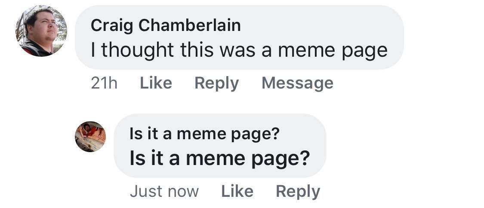This screenshot has height=208, width=484.
Task: Open the meme page's round avatar
Action: click(x=90, y=137)
